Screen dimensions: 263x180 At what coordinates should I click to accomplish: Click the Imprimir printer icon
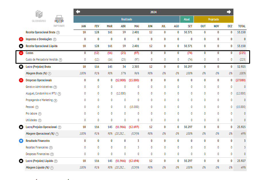pos(59,19)
